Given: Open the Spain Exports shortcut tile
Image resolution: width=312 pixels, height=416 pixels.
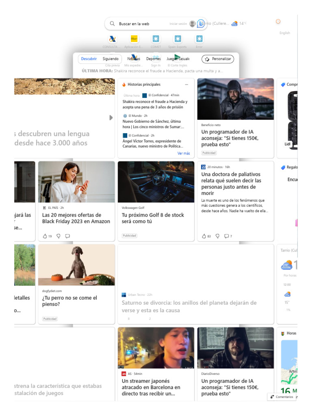Looking at the screenshot, I should tap(178, 39).
